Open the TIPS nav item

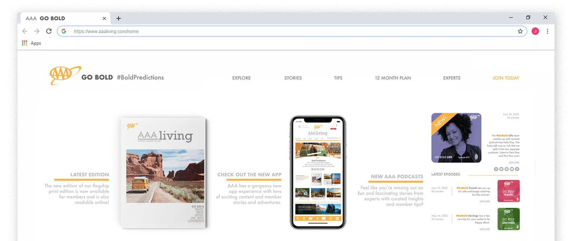[338, 78]
